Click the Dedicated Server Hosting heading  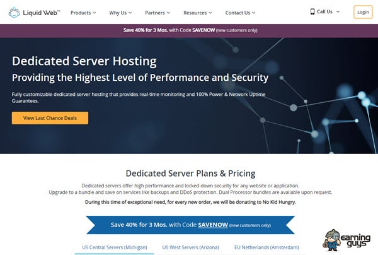[x=84, y=61]
